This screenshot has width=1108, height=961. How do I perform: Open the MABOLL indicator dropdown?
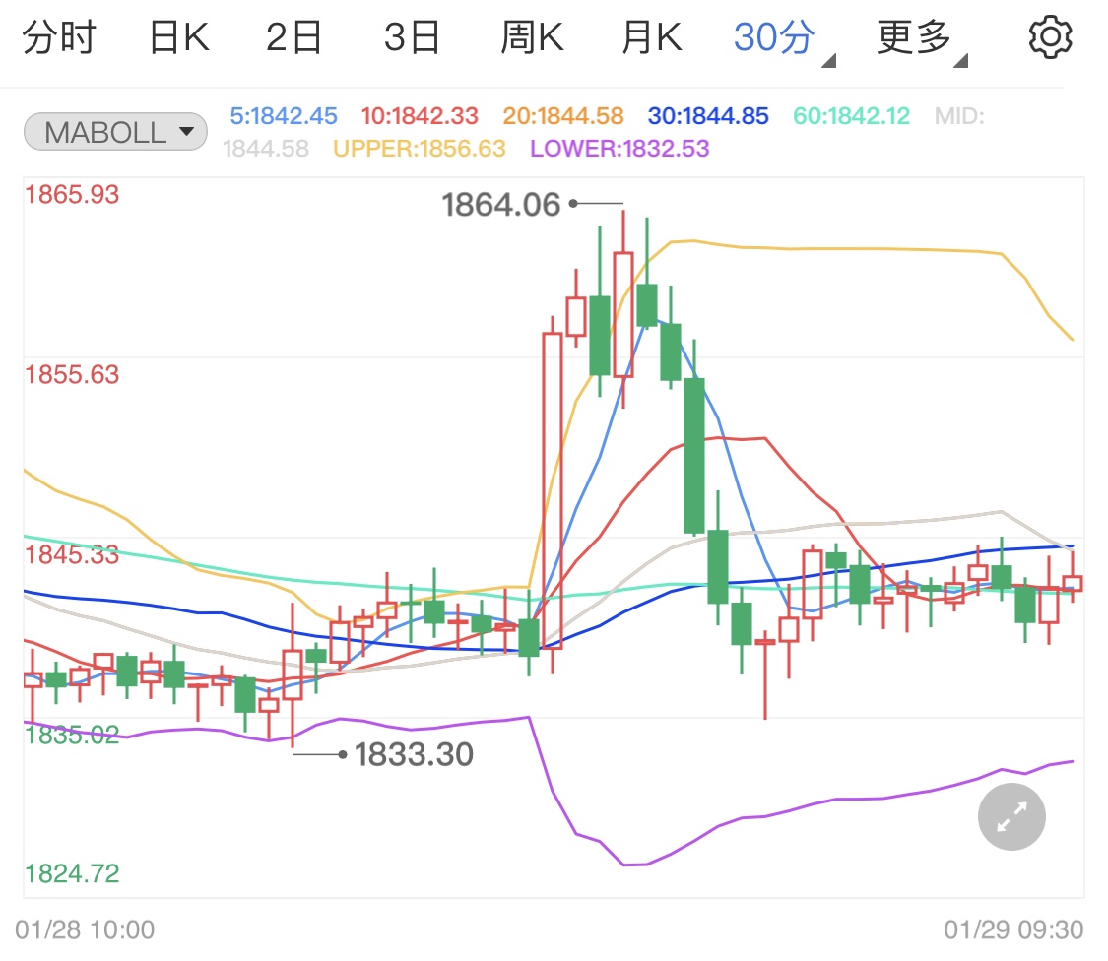point(114,131)
